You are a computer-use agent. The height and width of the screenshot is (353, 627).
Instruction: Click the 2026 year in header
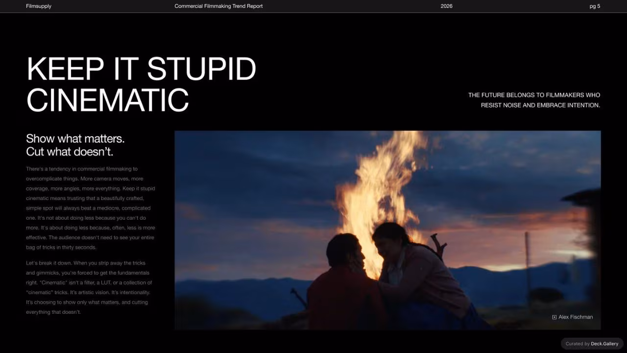(447, 6)
